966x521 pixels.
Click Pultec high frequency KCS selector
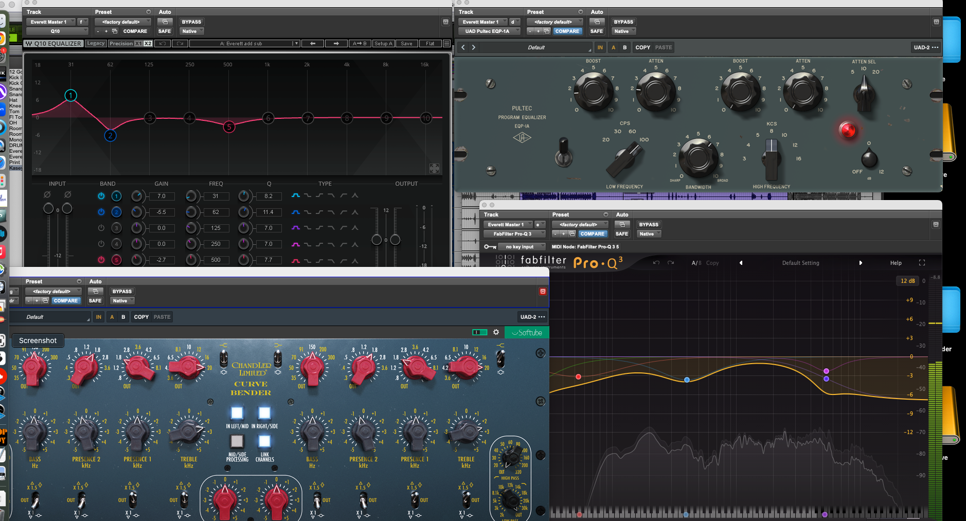click(x=771, y=158)
